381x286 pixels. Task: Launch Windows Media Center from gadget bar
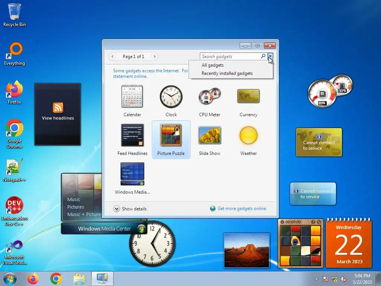[104, 229]
